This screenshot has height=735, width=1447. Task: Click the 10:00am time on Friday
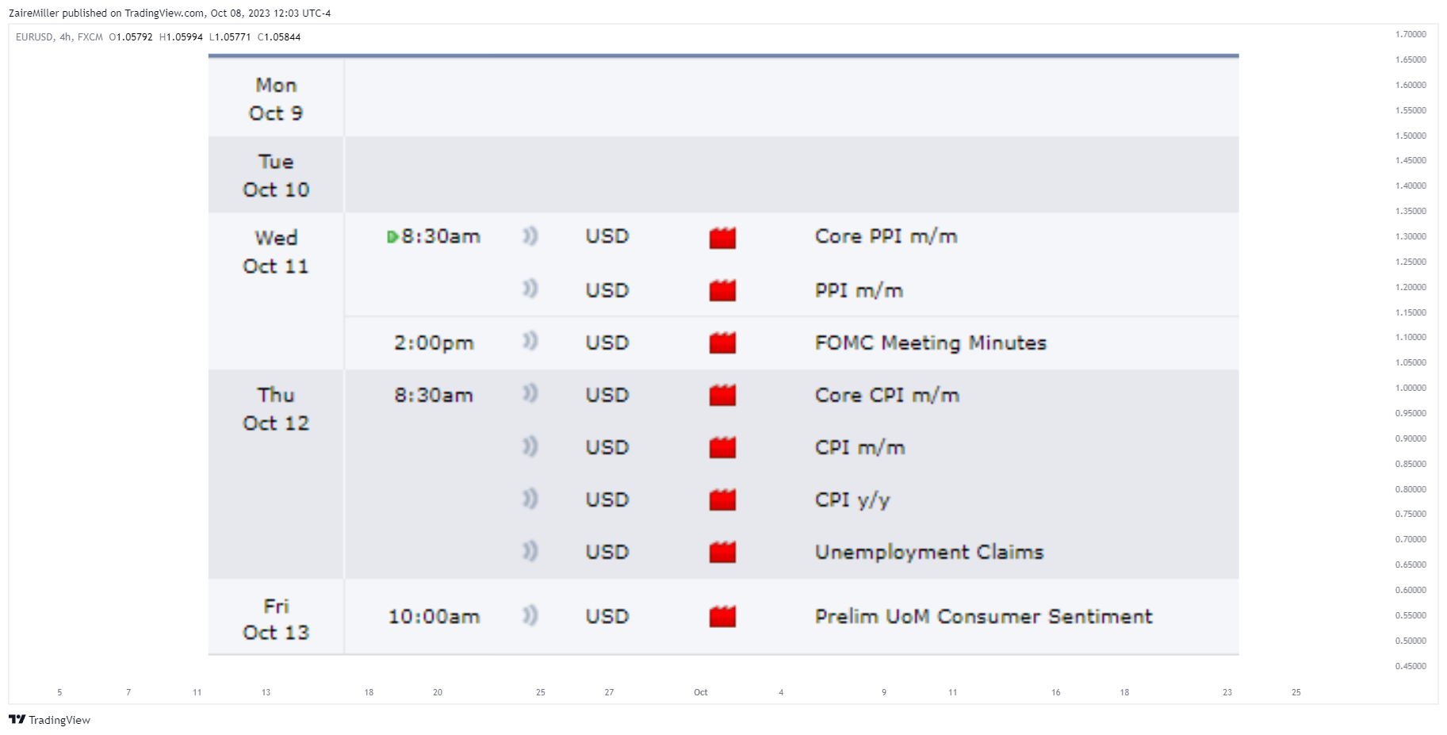click(x=434, y=616)
